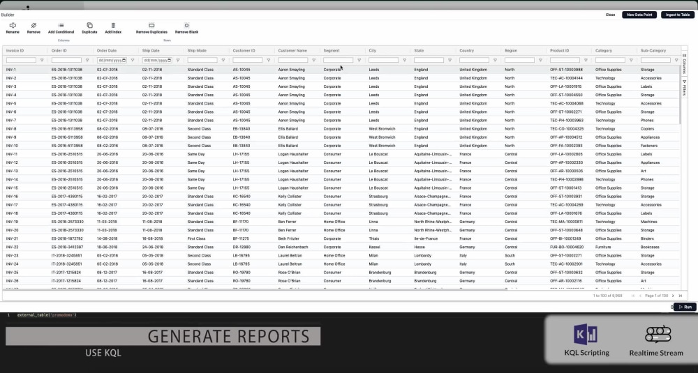Open filter menu for Category column
698x373 pixels.
[631, 60]
